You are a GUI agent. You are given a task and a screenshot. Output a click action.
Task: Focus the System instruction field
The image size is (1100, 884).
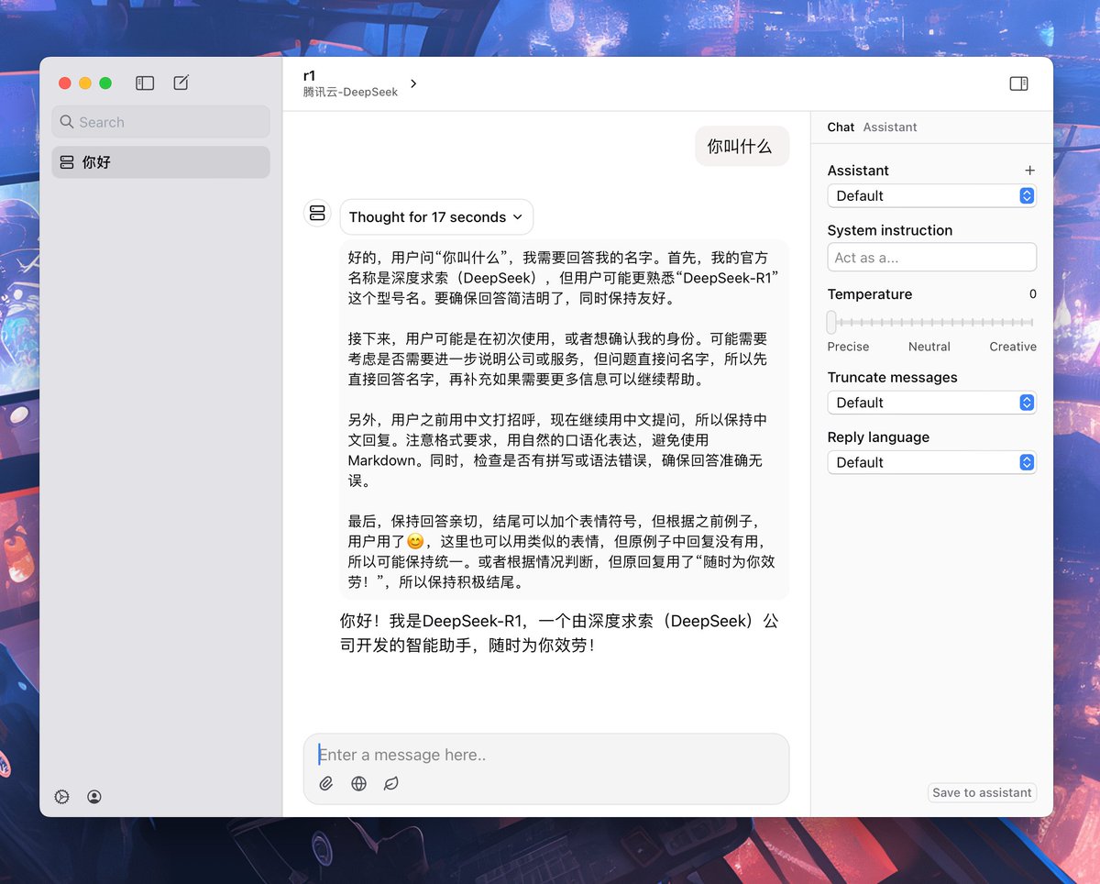point(931,258)
